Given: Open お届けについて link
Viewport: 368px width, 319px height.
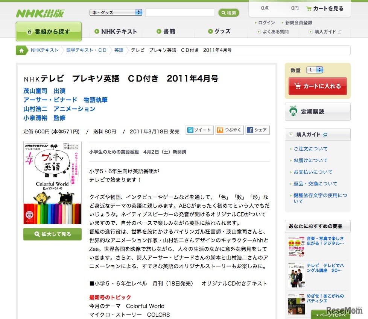Looking at the screenshot, I should pos(310,160).
